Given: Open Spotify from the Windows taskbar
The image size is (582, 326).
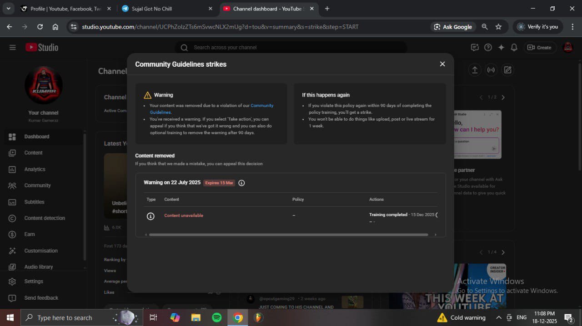Looking at the screenshot, I should point(217,317).
